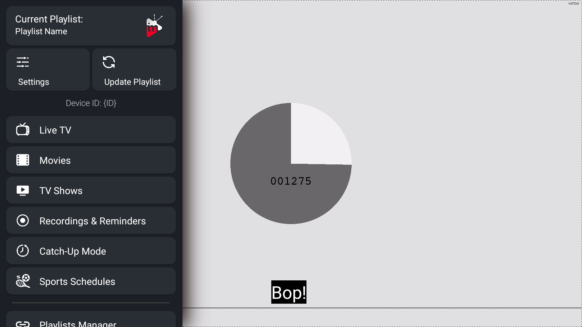This screenshot has width=582, height=327.
Task: Click the Playlists Manager link icon
Action: pyautogui.click(x=22, y=323)
